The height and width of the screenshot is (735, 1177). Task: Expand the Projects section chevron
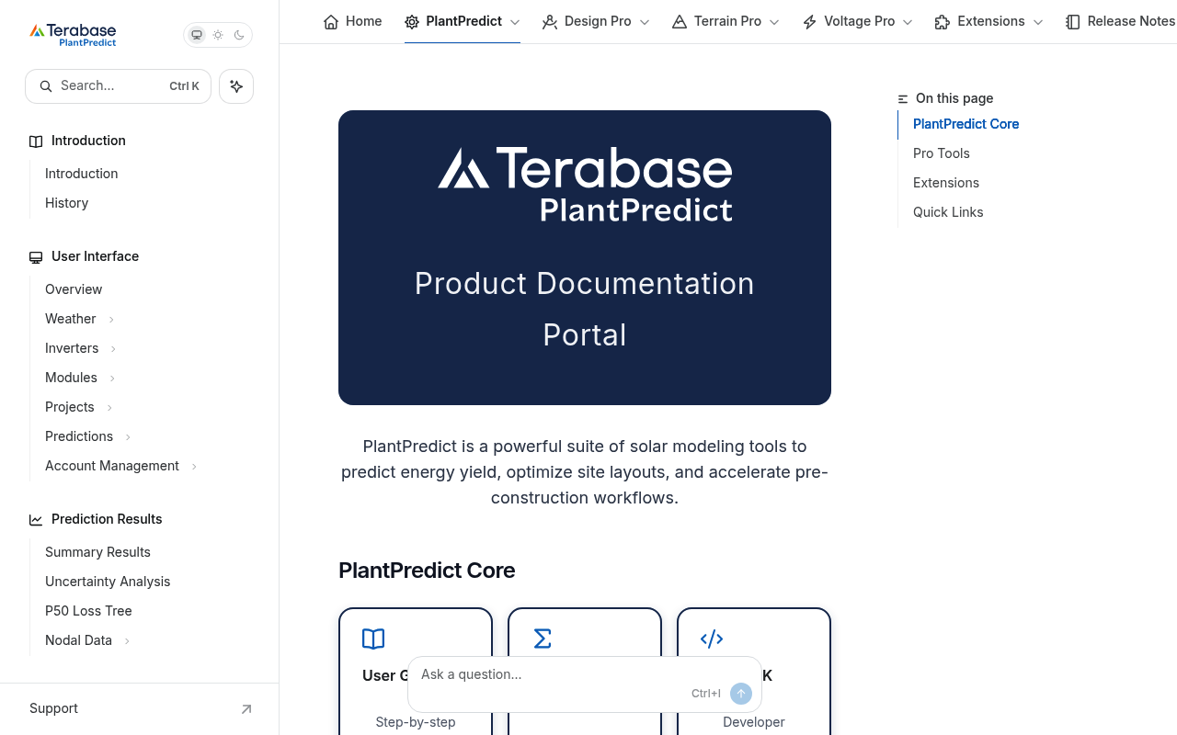tap(109, 408)
